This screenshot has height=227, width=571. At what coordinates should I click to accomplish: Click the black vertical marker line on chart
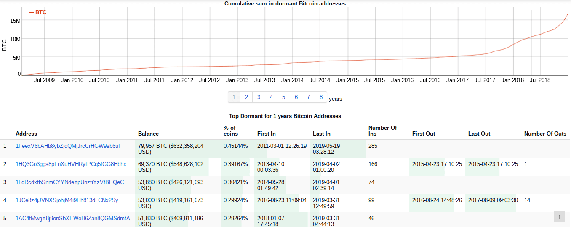[x=531, y=42]
